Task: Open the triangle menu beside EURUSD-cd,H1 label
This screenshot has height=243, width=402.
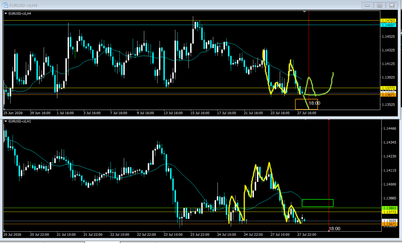Action: (x=5, y=121)
